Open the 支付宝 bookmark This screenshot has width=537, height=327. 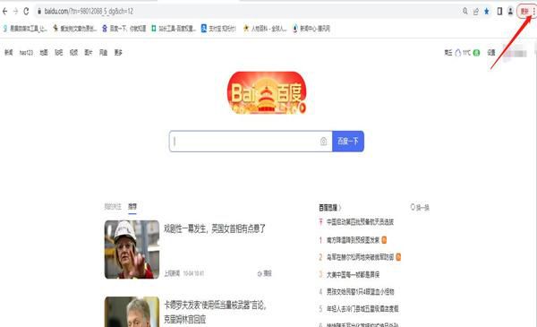(218, 29)
